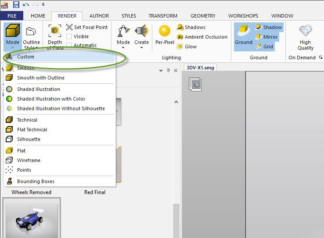Image resolution: width=324 pixels, height=238 pixels.
Task: Click Set Focal Point icon
Action: 69,27
